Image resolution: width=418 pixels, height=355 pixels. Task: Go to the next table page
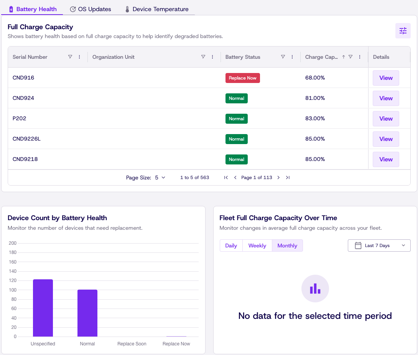[278, 177]
